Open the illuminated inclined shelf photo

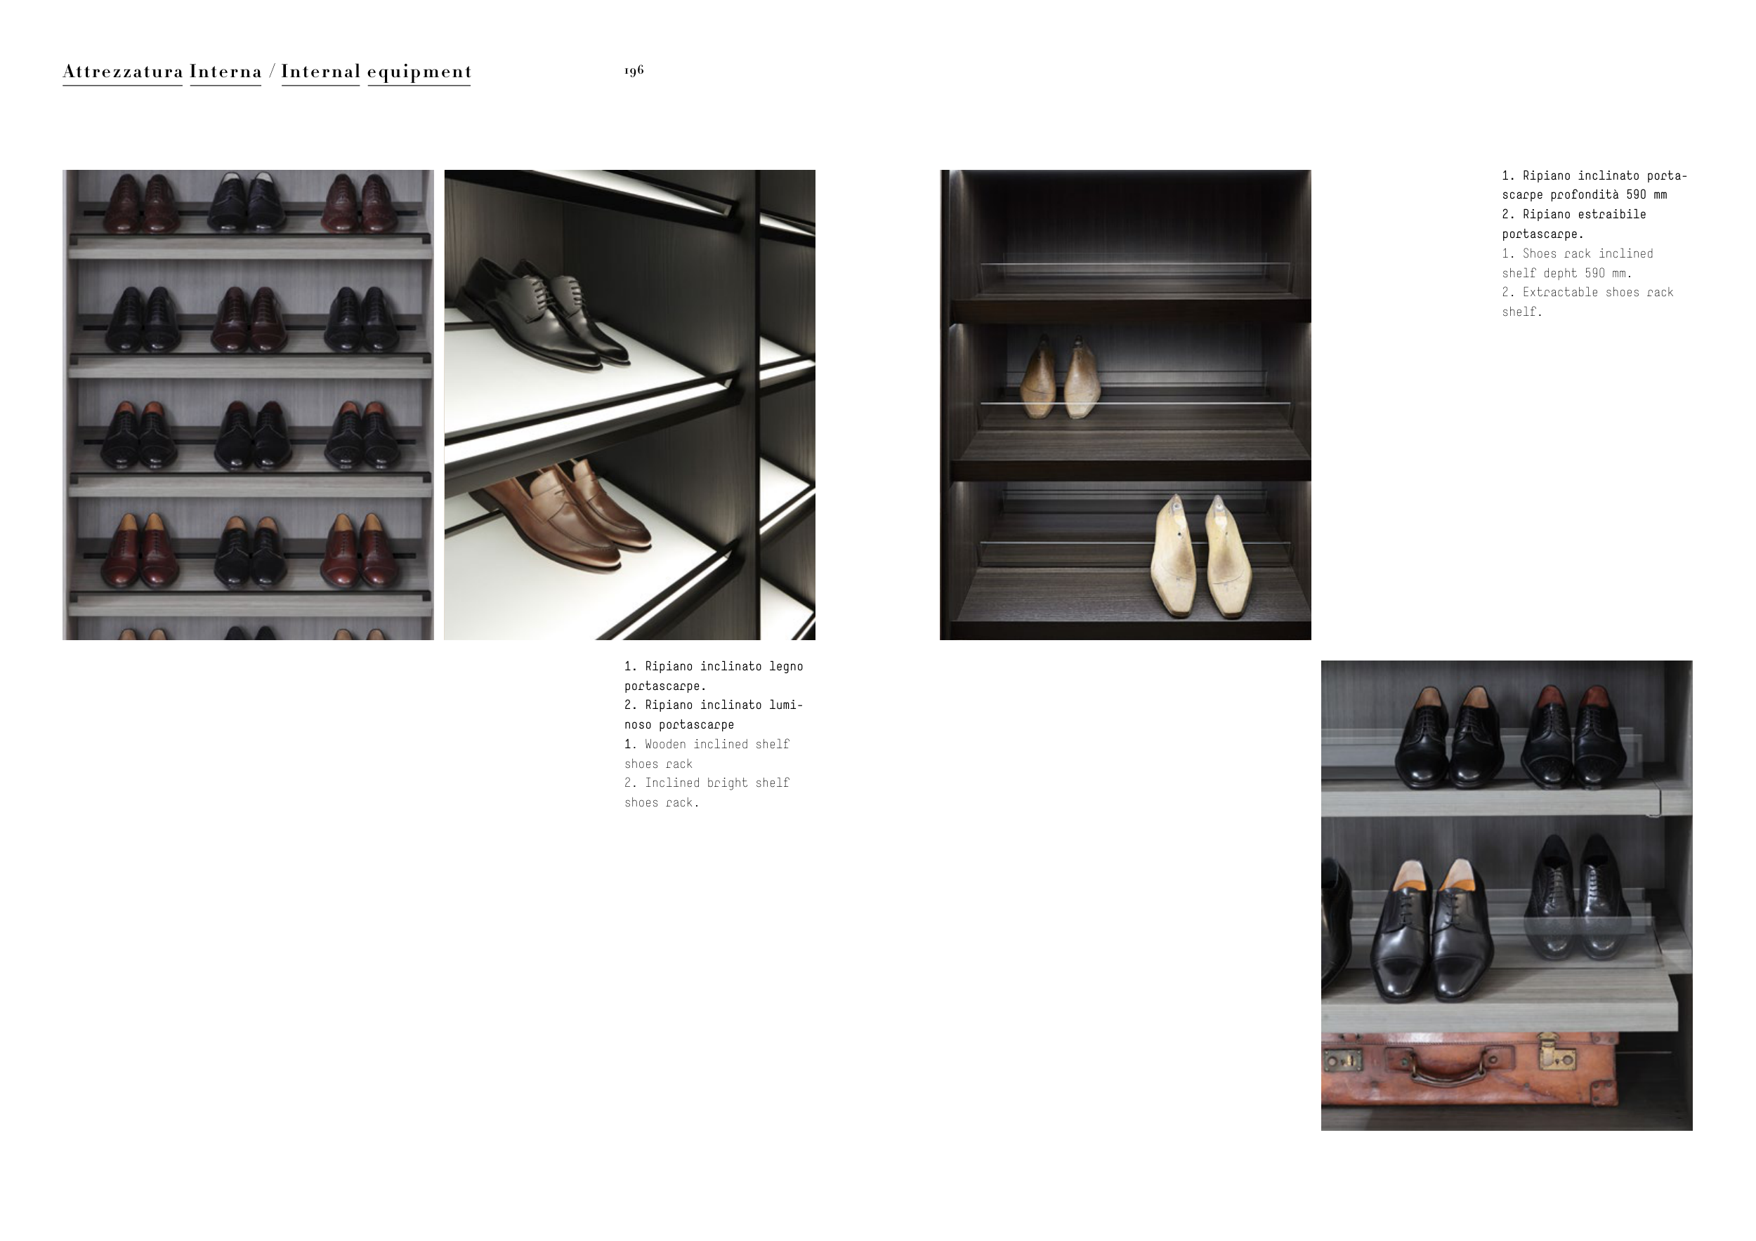coord(629,404)
